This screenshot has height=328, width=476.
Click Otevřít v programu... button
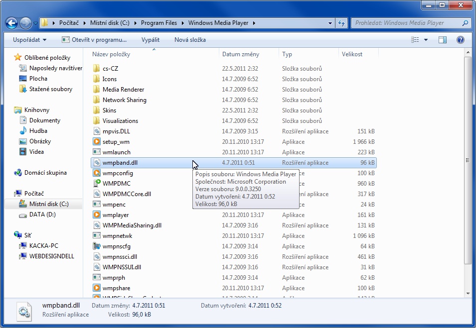tap(94, 40)
